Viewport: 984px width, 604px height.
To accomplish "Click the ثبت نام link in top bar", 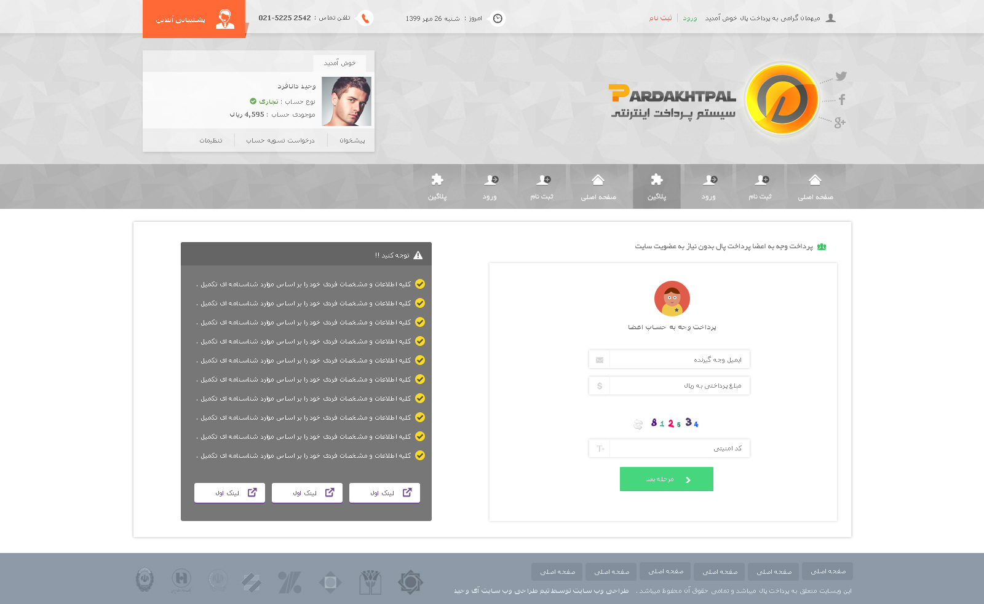I will point(661,18).
